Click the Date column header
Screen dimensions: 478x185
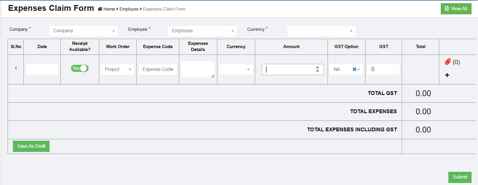[42, 46]
